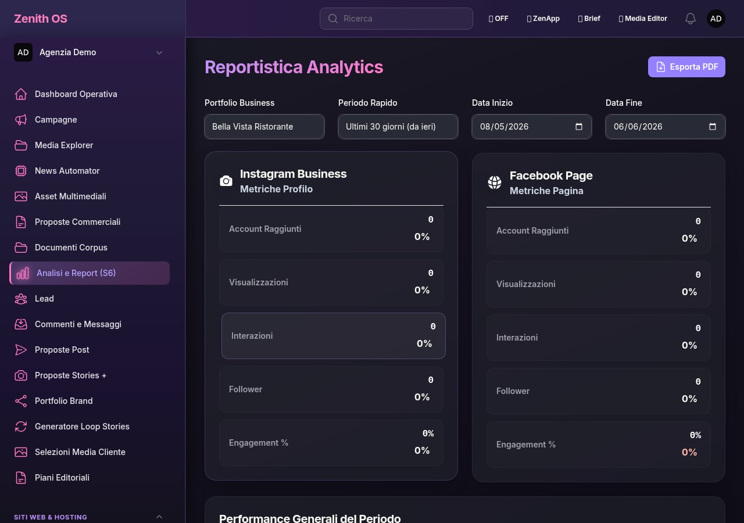Click the Media Explorer folder icon

click(x=21, y=145)
